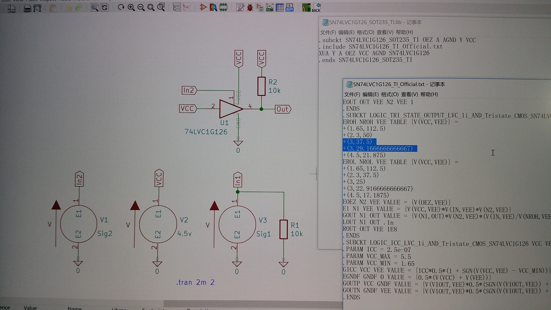Open 查看(V) menu in .lib Notepad

click(x=385, y=32)
